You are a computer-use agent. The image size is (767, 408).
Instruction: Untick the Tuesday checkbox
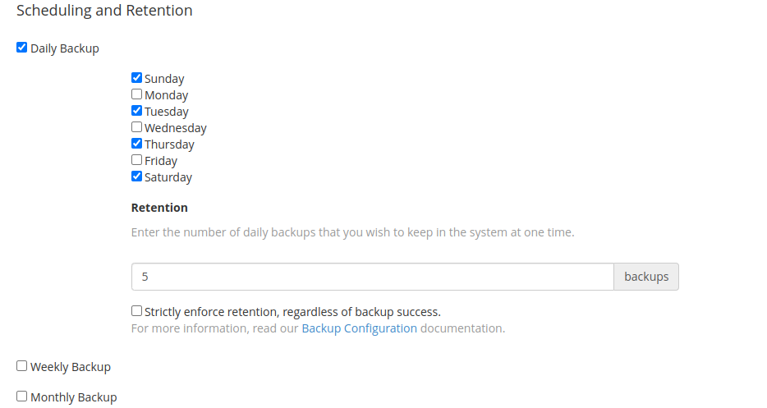coord(137,111)
